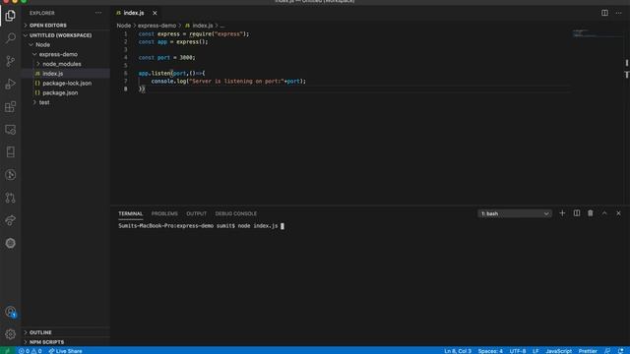The height and width of the screenshot is (354, 630).
Task: Expand the NPM Scripts section
Action: tap(44, 342)
